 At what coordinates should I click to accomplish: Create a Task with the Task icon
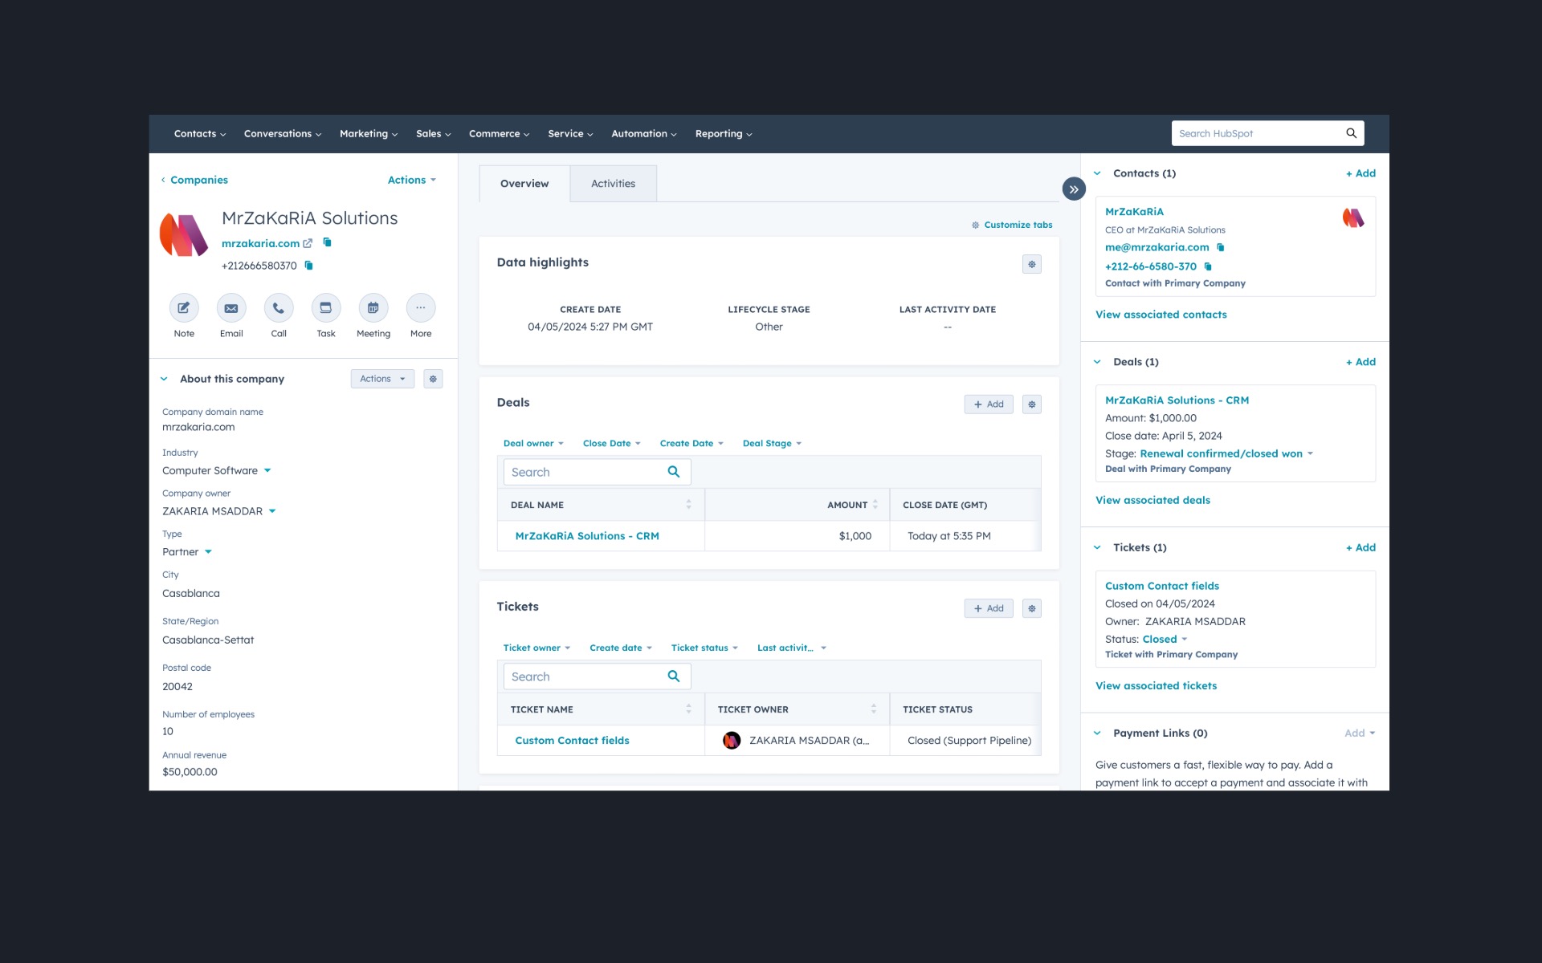(326, 307)
